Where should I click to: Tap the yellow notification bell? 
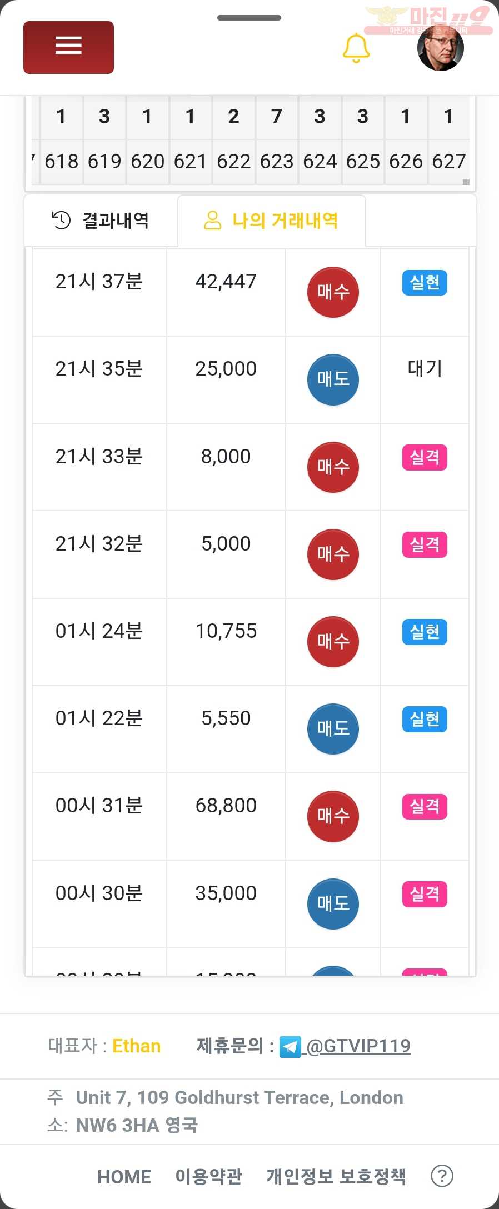pyautogui.click(x=356, y=48)
